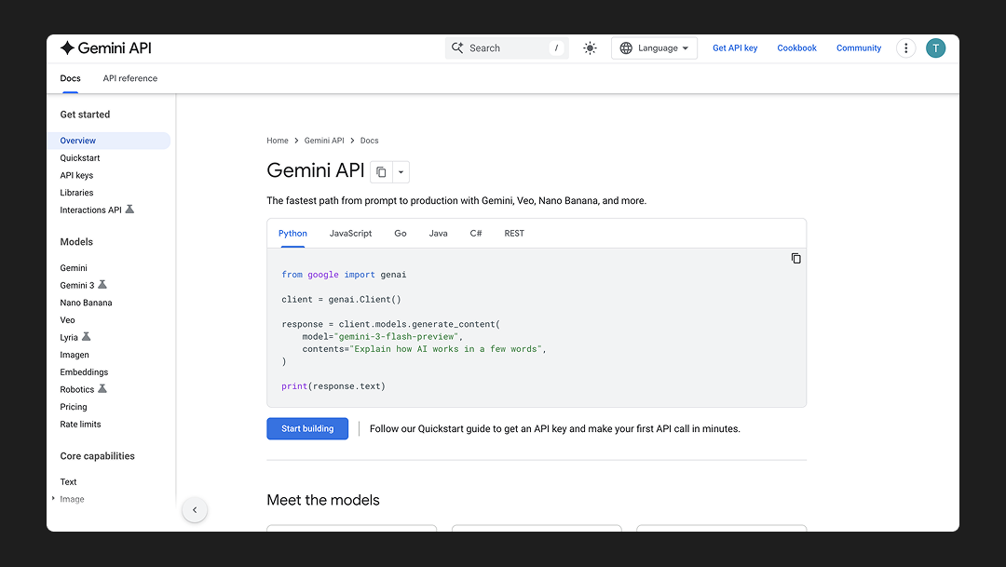Screen dimensions: 1006x567
Task: Open Pricing in the sidebar
Action: coord(74,406)
